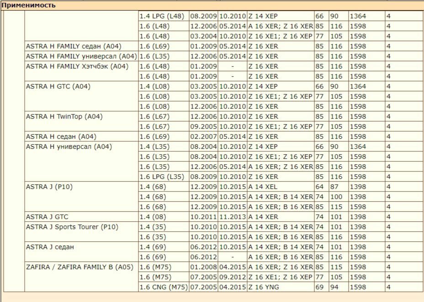Click the 'Применимость' section header
Screen dimensions: 424x302
212,5
